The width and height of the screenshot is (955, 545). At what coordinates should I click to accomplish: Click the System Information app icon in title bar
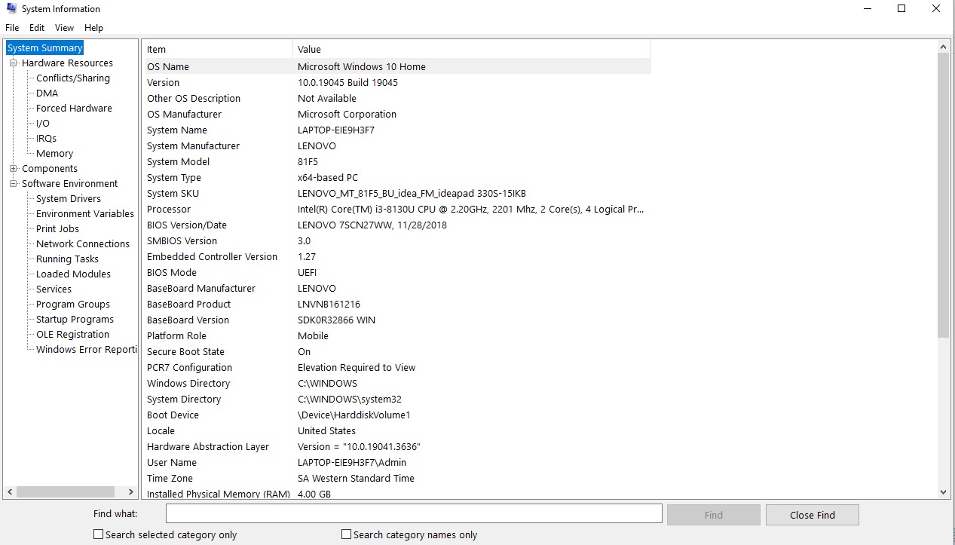(x=11, y=9)
